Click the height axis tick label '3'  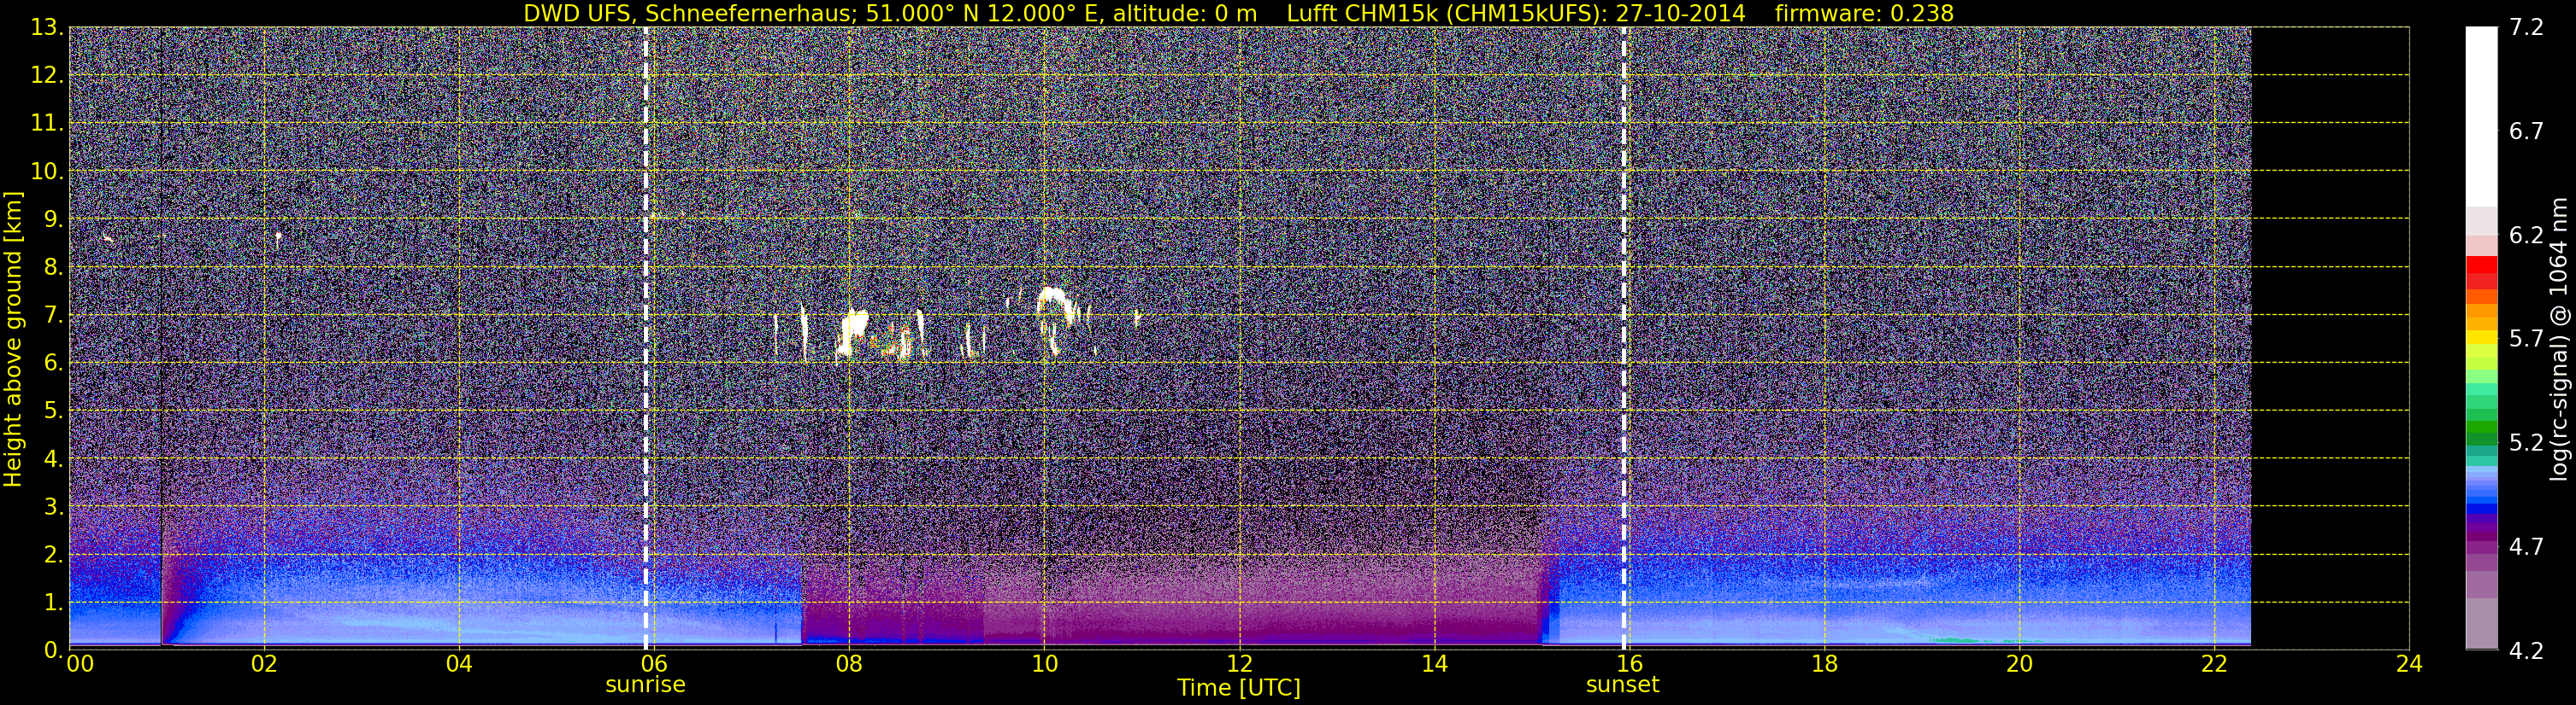(x=52, y=507)
